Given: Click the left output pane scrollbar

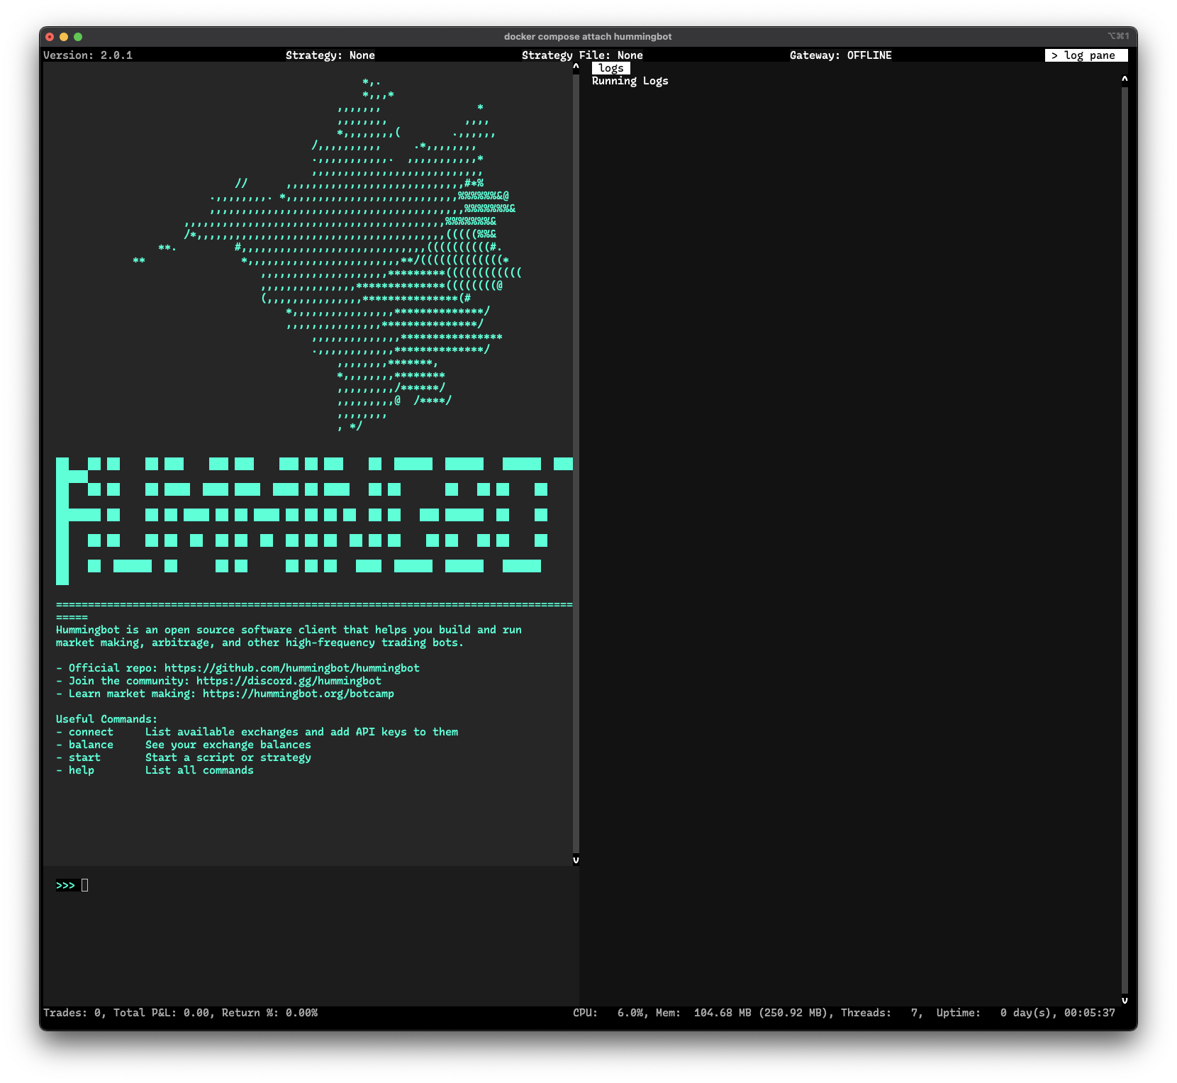Looking at the screenshot, I should [576, 461].
